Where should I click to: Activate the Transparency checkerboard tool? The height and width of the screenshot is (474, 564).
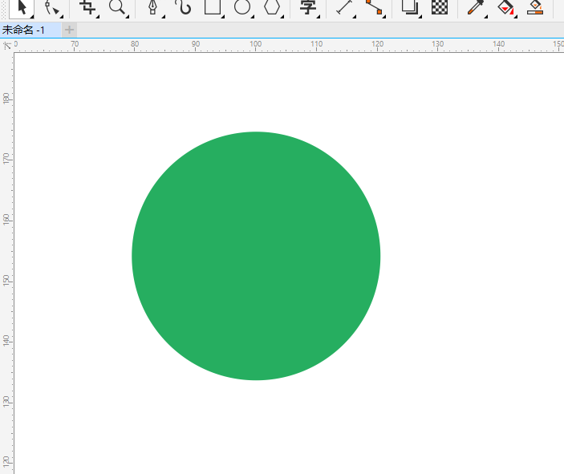[440, 8]
